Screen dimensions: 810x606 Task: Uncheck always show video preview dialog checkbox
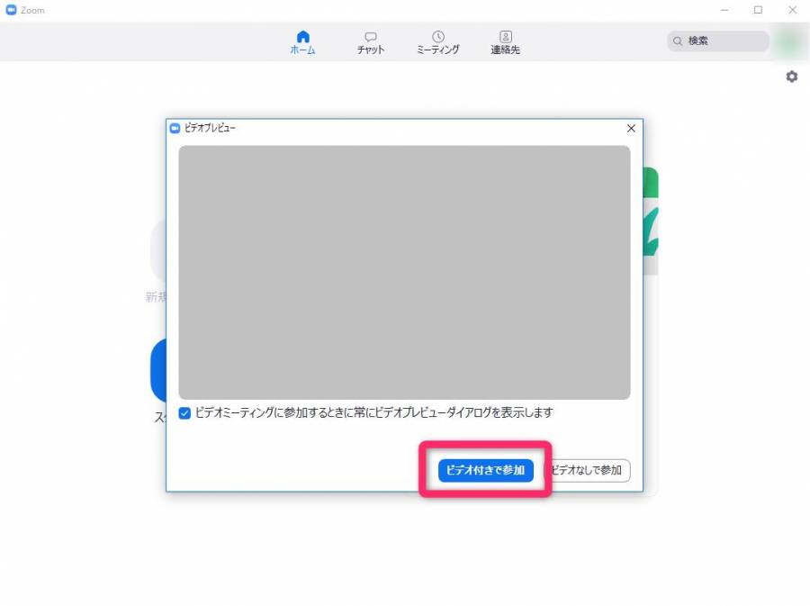pyautogui.click(x=184, y=413)
